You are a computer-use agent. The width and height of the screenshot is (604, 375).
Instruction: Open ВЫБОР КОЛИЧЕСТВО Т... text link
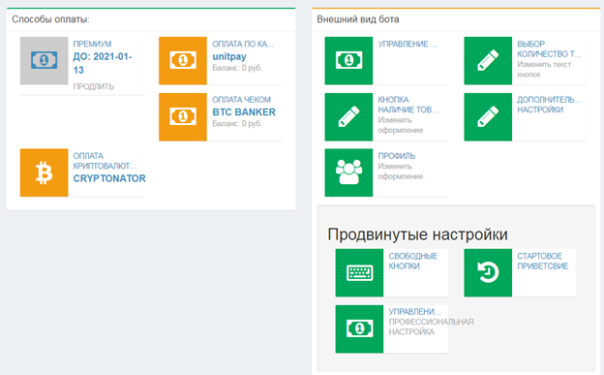pos(549,49)
